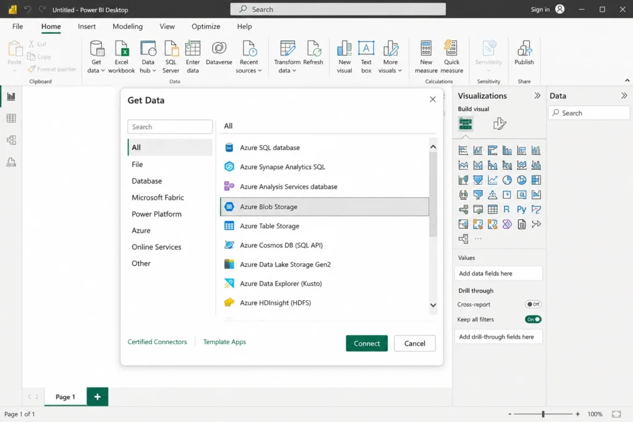Open Template Apps link

(224, 342)
